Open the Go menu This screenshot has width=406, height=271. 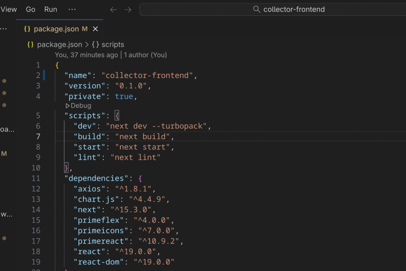pos(31,10)
